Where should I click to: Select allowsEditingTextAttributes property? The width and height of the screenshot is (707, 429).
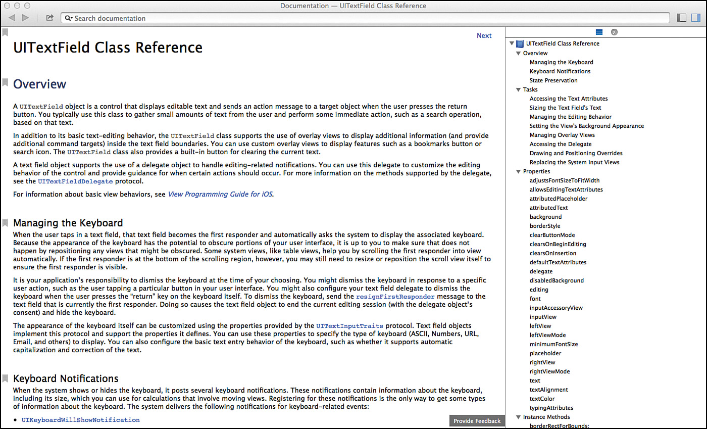[x=566, y=189]
